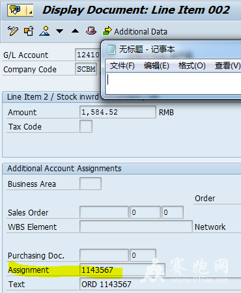Click the Notepad title bar icon
Viewport: 241px width, 293px height.
pos(111,49)
